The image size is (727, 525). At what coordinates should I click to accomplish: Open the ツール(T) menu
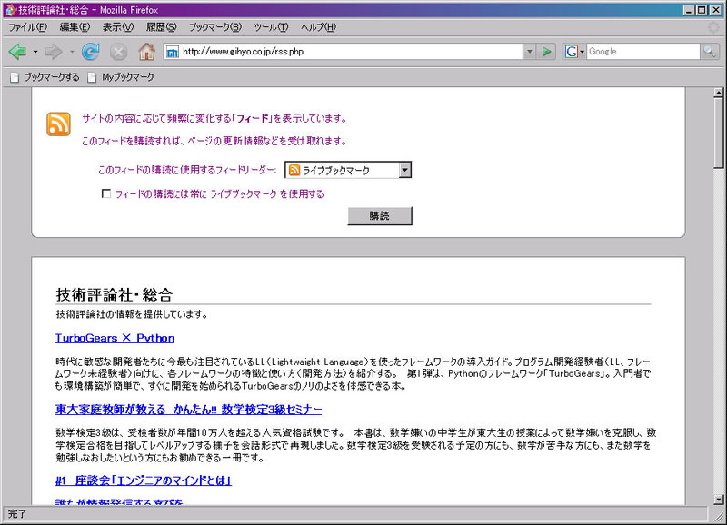coord(271,27)
